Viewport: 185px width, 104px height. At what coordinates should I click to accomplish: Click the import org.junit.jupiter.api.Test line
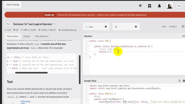(x=110, y=86)
